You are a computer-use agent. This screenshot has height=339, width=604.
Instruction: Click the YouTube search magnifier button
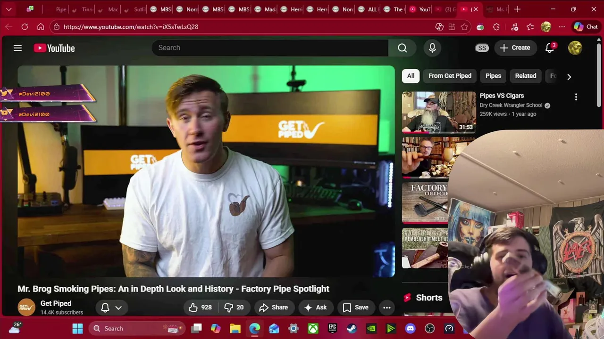coord(402,48)
